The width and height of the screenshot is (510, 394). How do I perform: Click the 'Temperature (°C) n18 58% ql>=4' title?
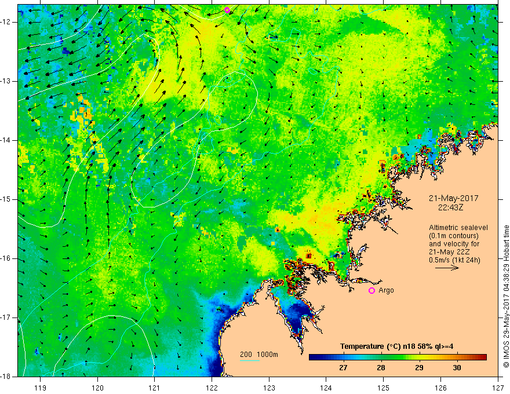(x=396, y=346)
